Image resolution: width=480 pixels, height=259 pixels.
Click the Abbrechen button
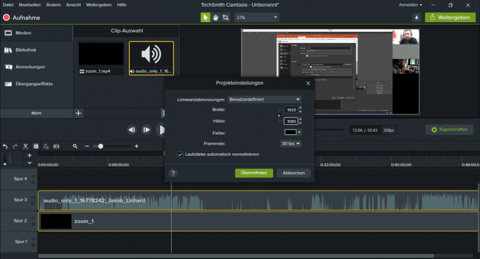[293, 173]
